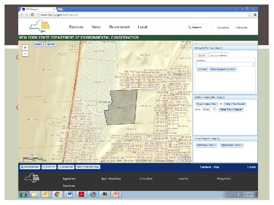Click the Location link in header
The height and width of the screenshot is (205, 274).
223,28
